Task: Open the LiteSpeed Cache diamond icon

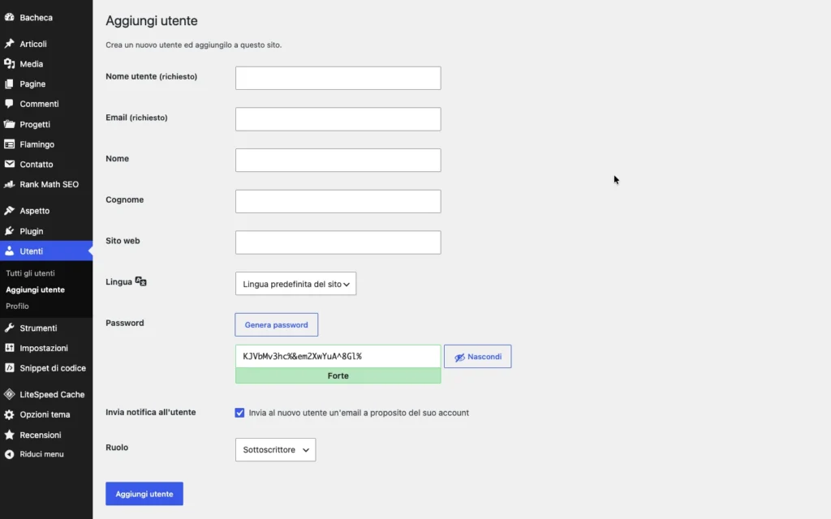Action: (9, 395)
